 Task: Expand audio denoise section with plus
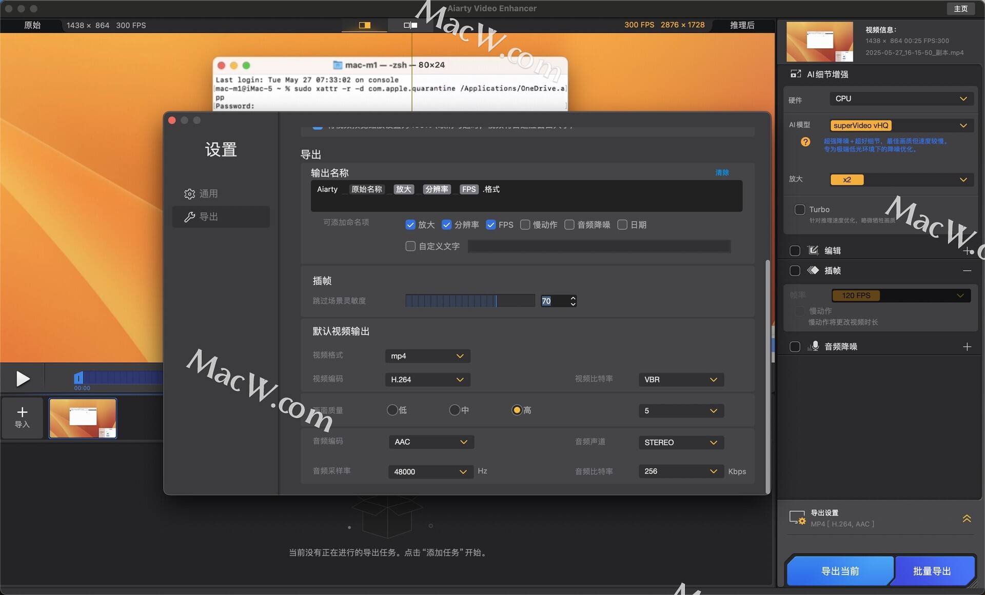[967, 347]
